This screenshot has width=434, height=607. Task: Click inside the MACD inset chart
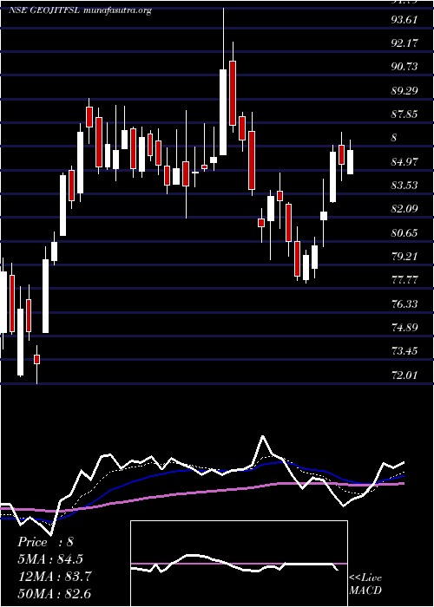(x=239, y=564)
